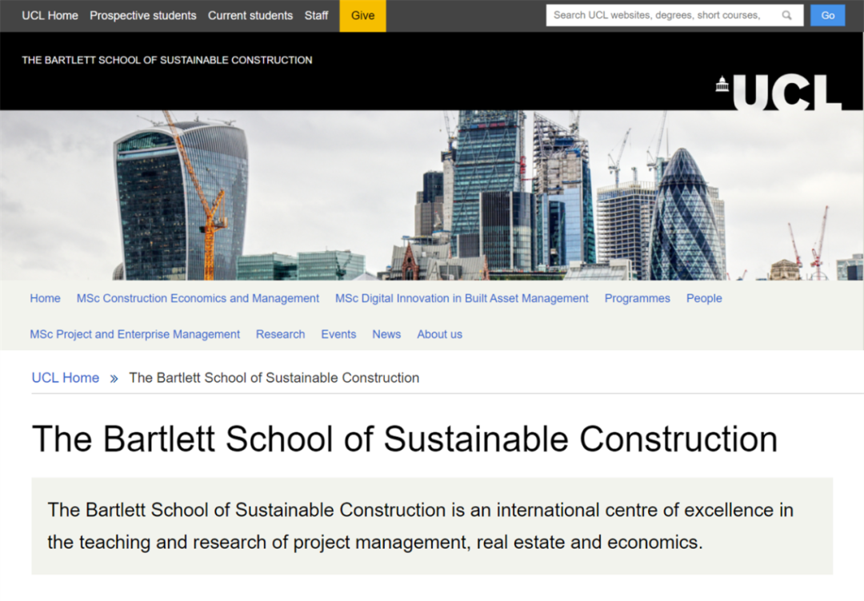This screenshot has height=601, width=864.
Task: Select the Home menu item
Action: pos(45,298)
